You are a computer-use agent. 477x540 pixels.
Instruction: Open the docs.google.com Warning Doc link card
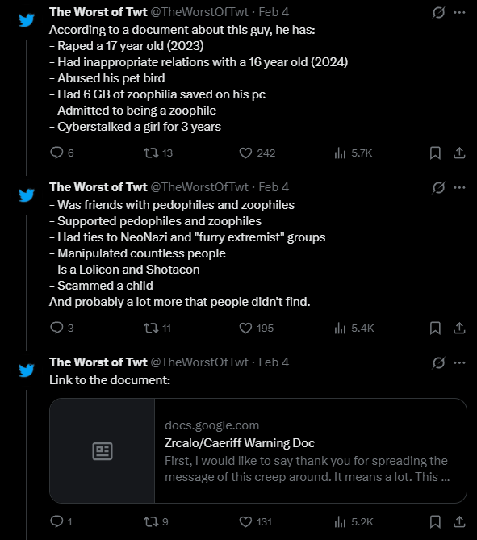click(258, 450)
